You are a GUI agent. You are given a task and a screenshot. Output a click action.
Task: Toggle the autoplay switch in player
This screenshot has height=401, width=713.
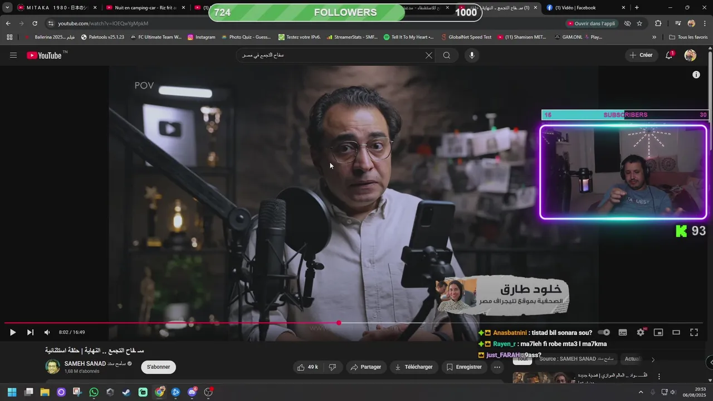click(x=604, y=332)
